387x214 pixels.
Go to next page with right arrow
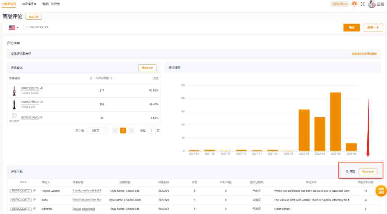point(131,130)
